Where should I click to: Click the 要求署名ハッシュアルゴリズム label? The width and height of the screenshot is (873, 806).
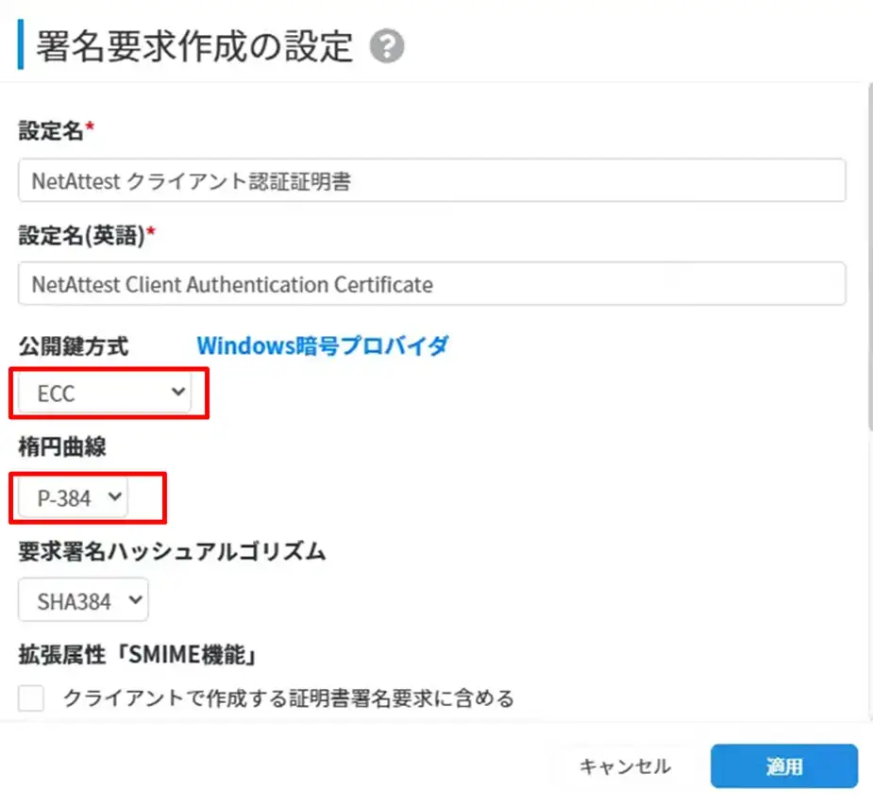(172, 552)
